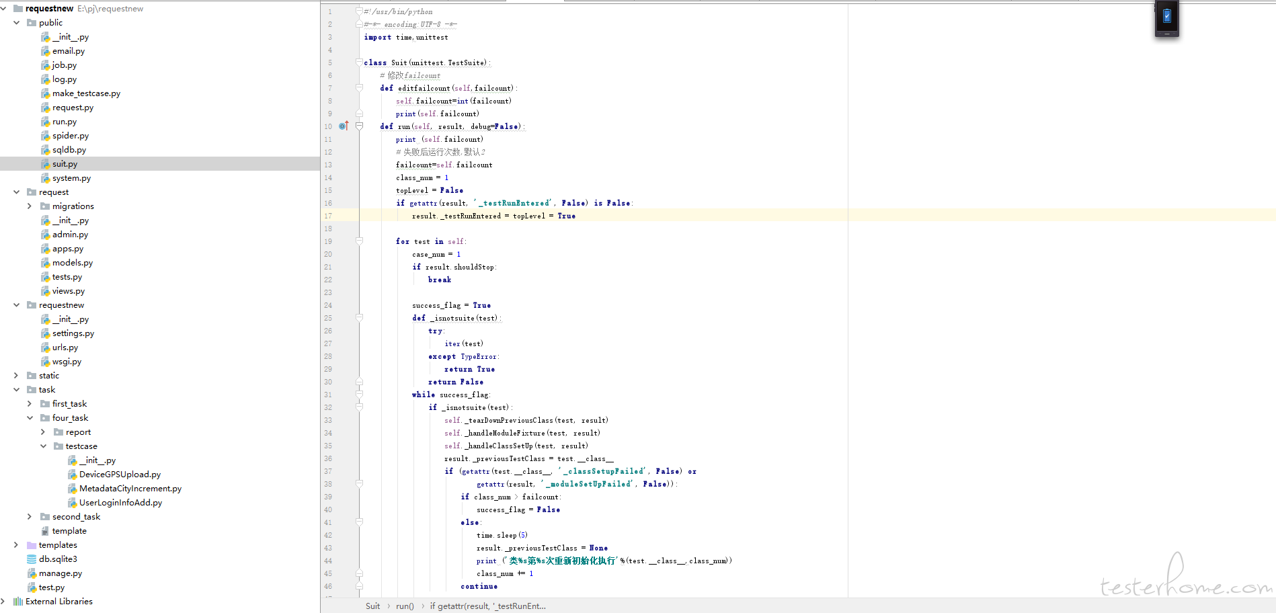Select __init__.py under the testcase folder
The width and height of the screenshot is (1276, 613).
97,460
